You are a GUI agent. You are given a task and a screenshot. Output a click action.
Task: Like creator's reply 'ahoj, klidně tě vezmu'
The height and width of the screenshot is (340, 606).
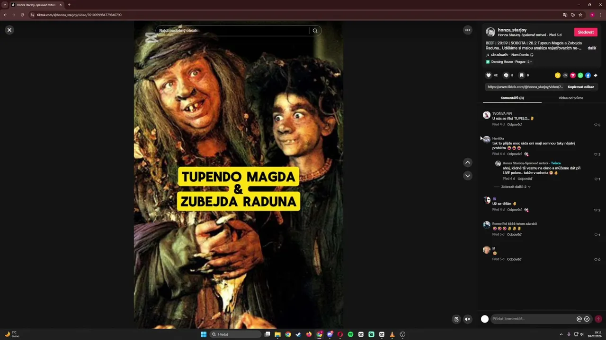[x=597, y=179]
